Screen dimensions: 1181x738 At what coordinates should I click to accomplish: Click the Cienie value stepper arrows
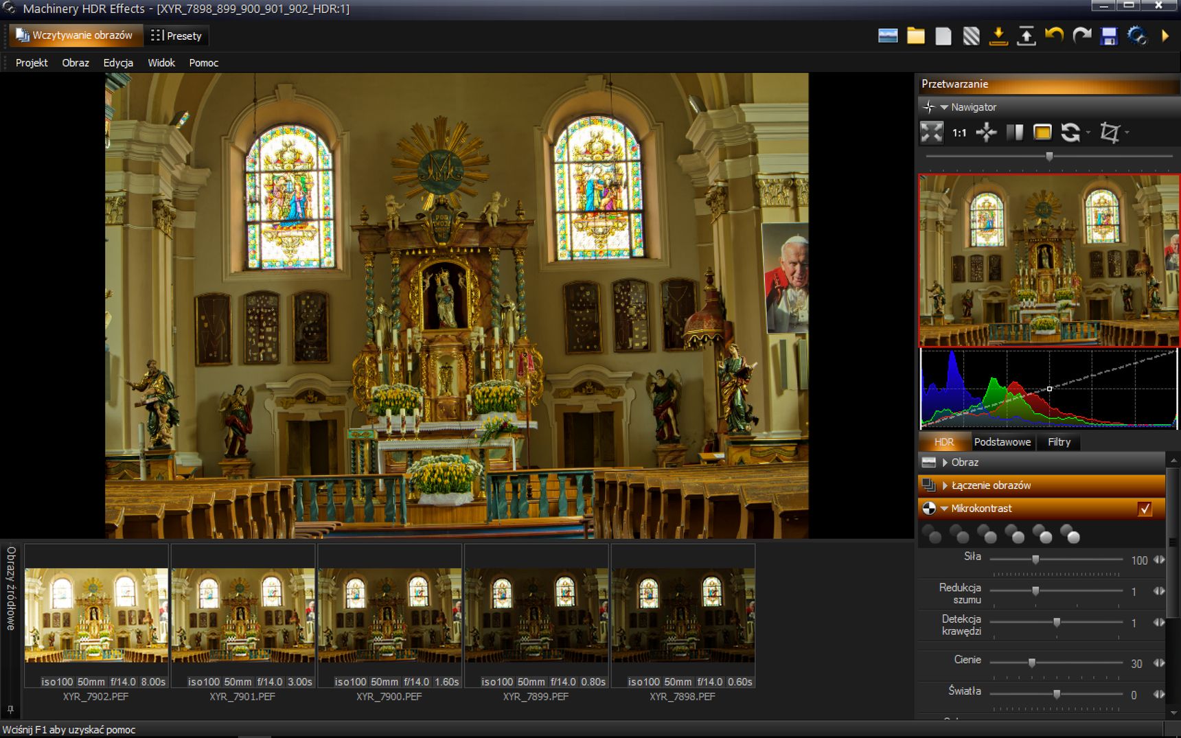coord(1159,663)
